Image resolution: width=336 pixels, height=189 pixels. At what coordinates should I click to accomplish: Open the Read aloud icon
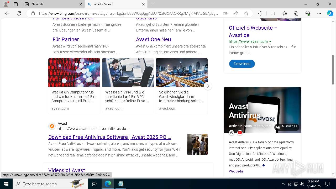click(x=236, y=13)
